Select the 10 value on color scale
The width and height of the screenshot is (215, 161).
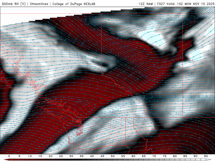click(30, 156)
